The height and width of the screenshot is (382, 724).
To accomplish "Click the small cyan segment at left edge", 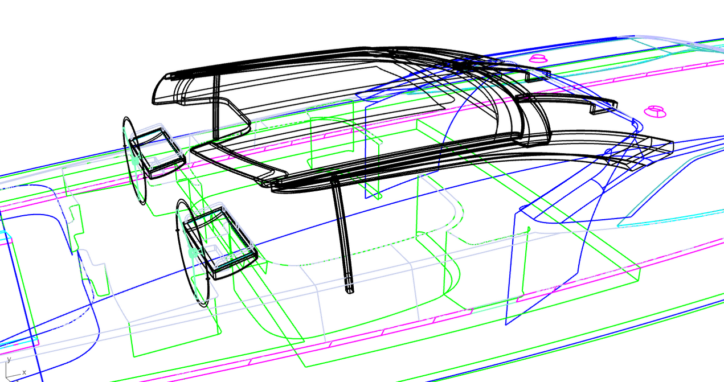I will (5, 233).
